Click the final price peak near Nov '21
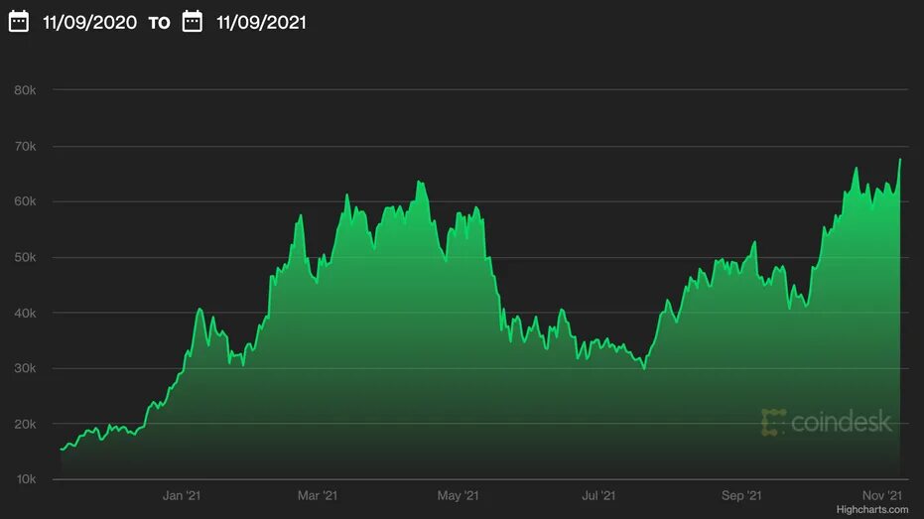 (x=900, y=160)
